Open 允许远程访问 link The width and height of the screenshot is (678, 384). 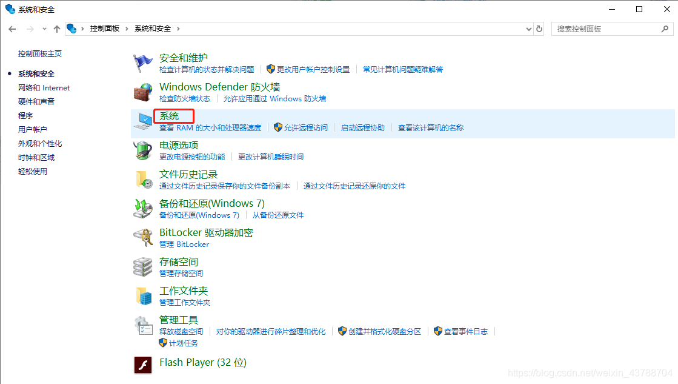(x=306, y=128)
